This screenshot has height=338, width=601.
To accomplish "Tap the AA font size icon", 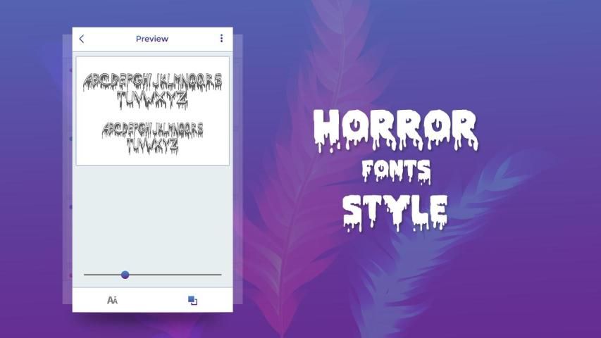I will (112, 300).
